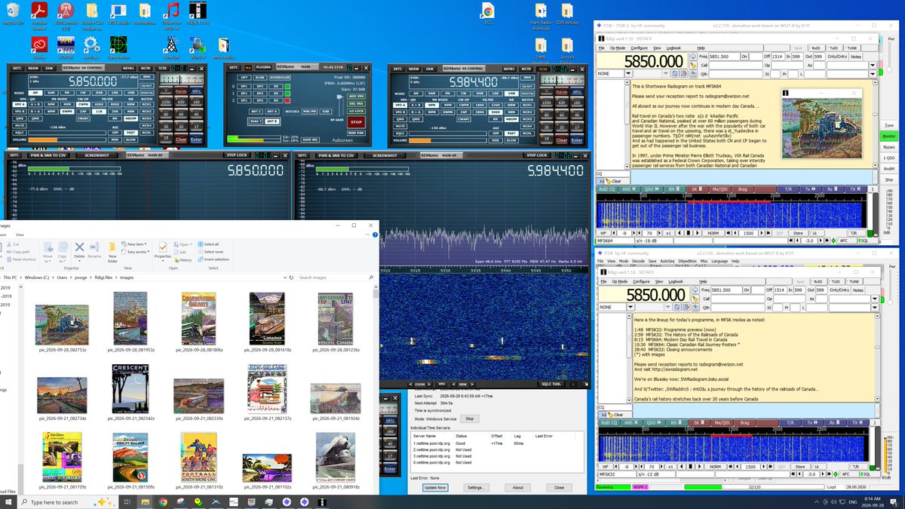The height and width of the screenshot is (509, 905).
Task: Click Invert selection in Explorer ribbon
Action: point(213,259)
